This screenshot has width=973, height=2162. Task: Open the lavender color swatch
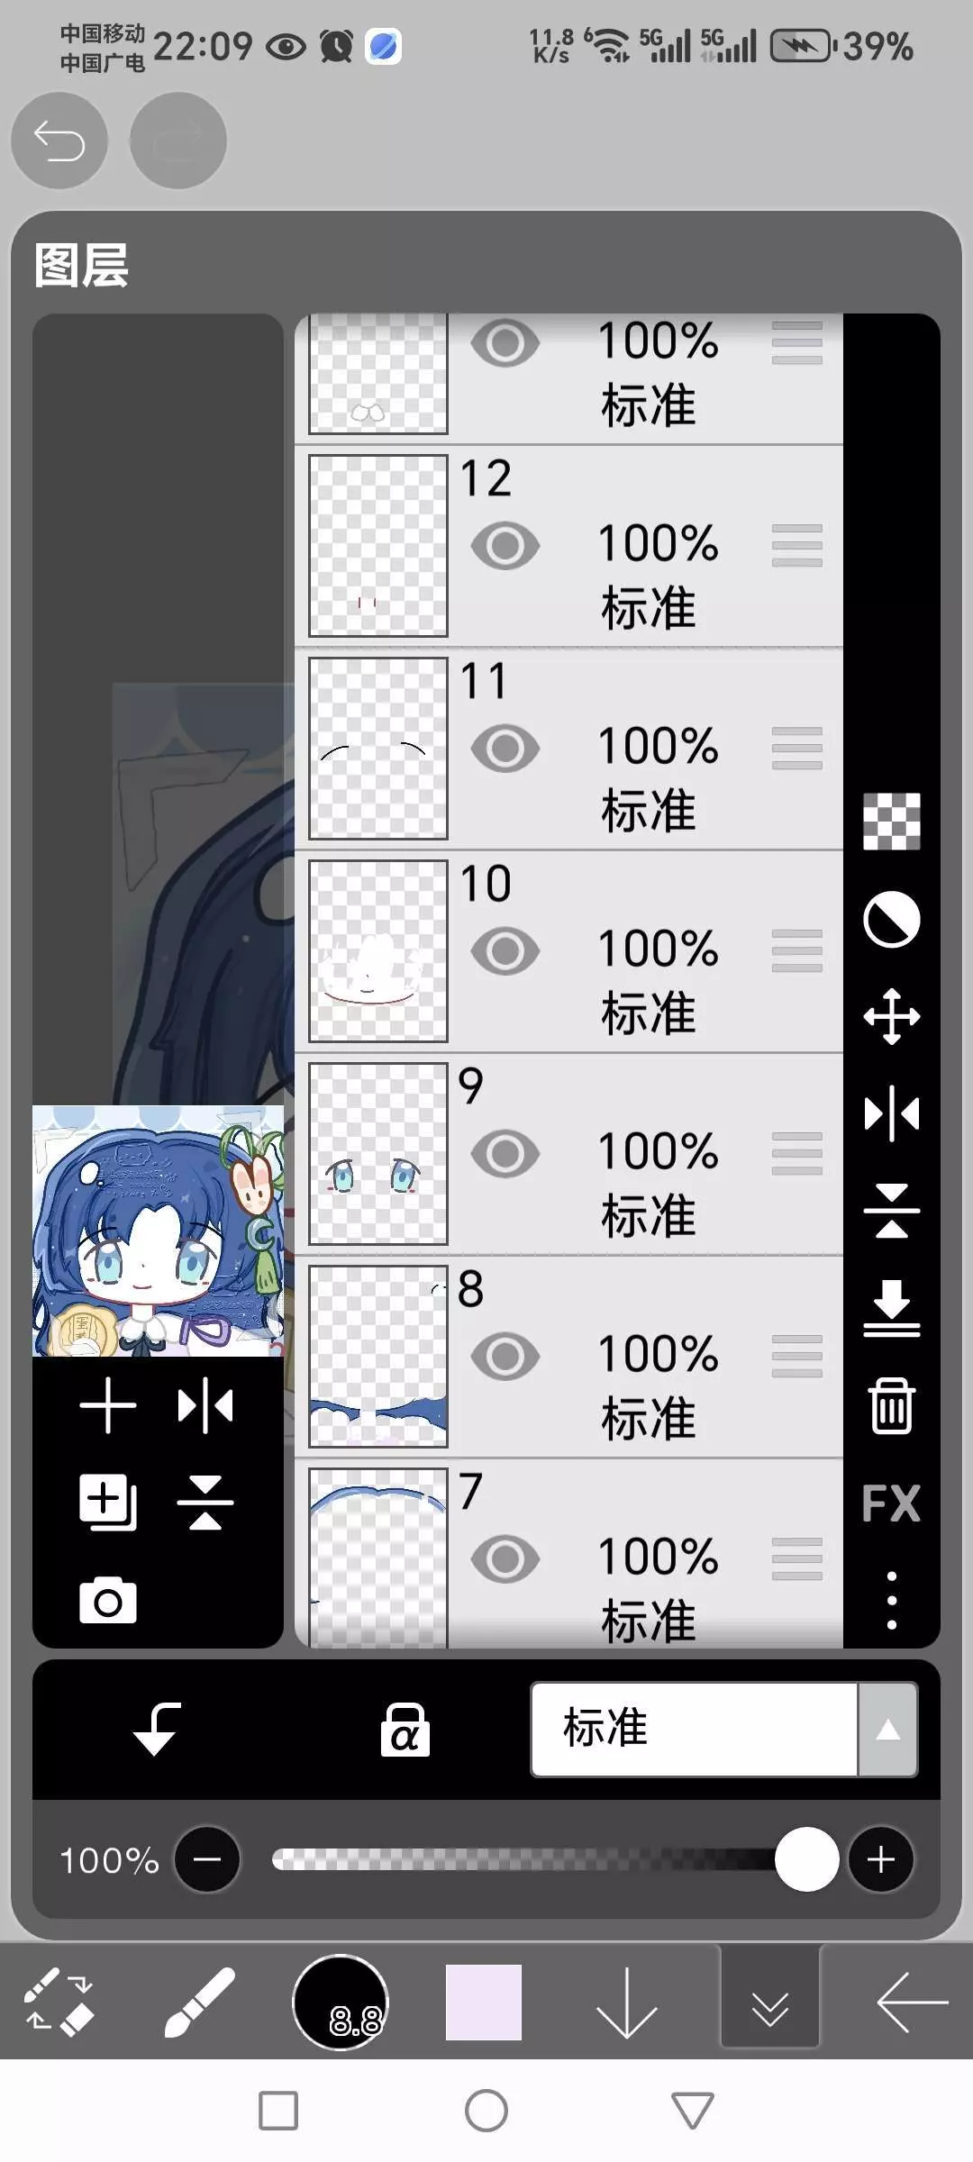pyautogui.click(x=484, y=2003)
